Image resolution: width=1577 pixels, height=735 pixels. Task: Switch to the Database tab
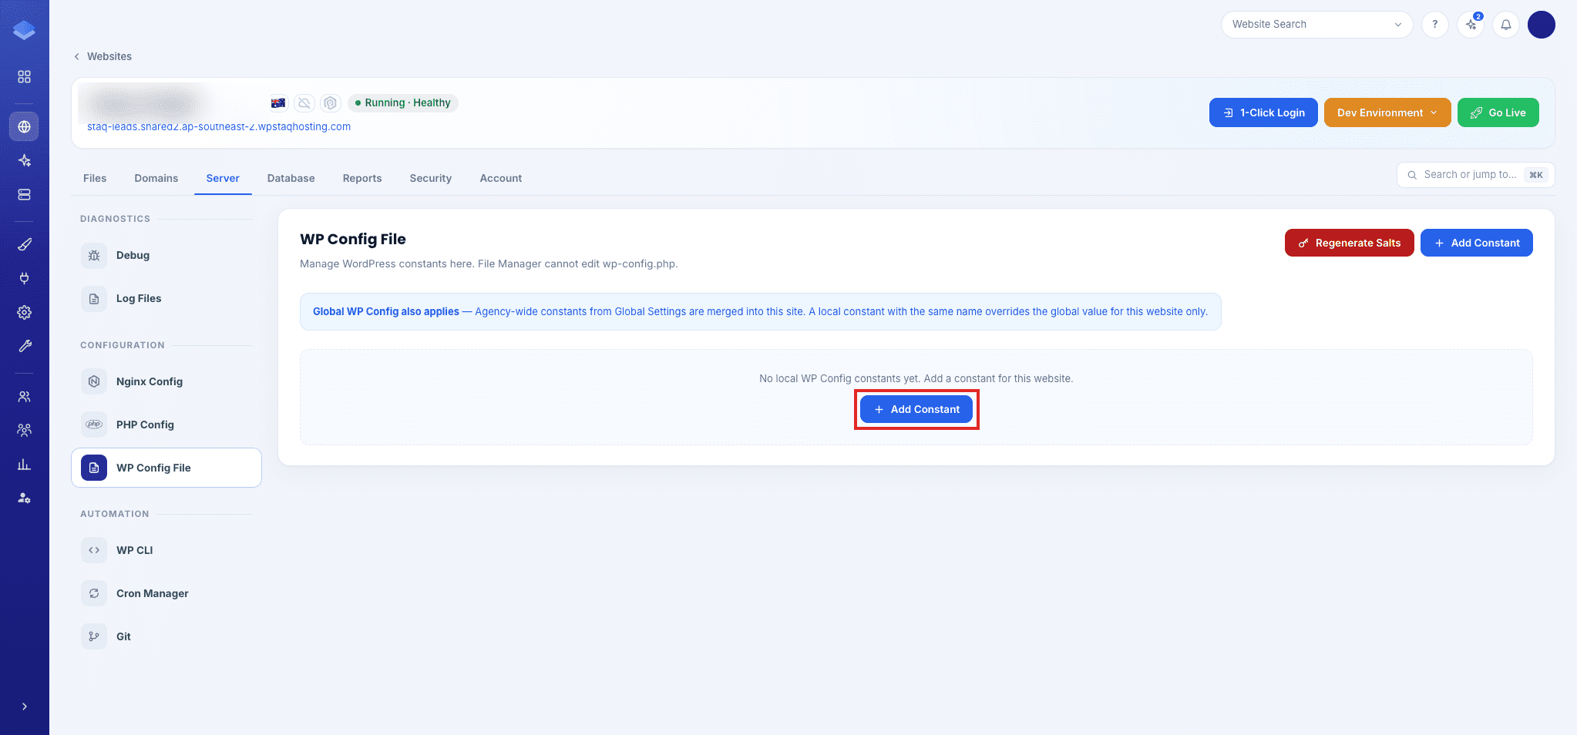[291, 178]
